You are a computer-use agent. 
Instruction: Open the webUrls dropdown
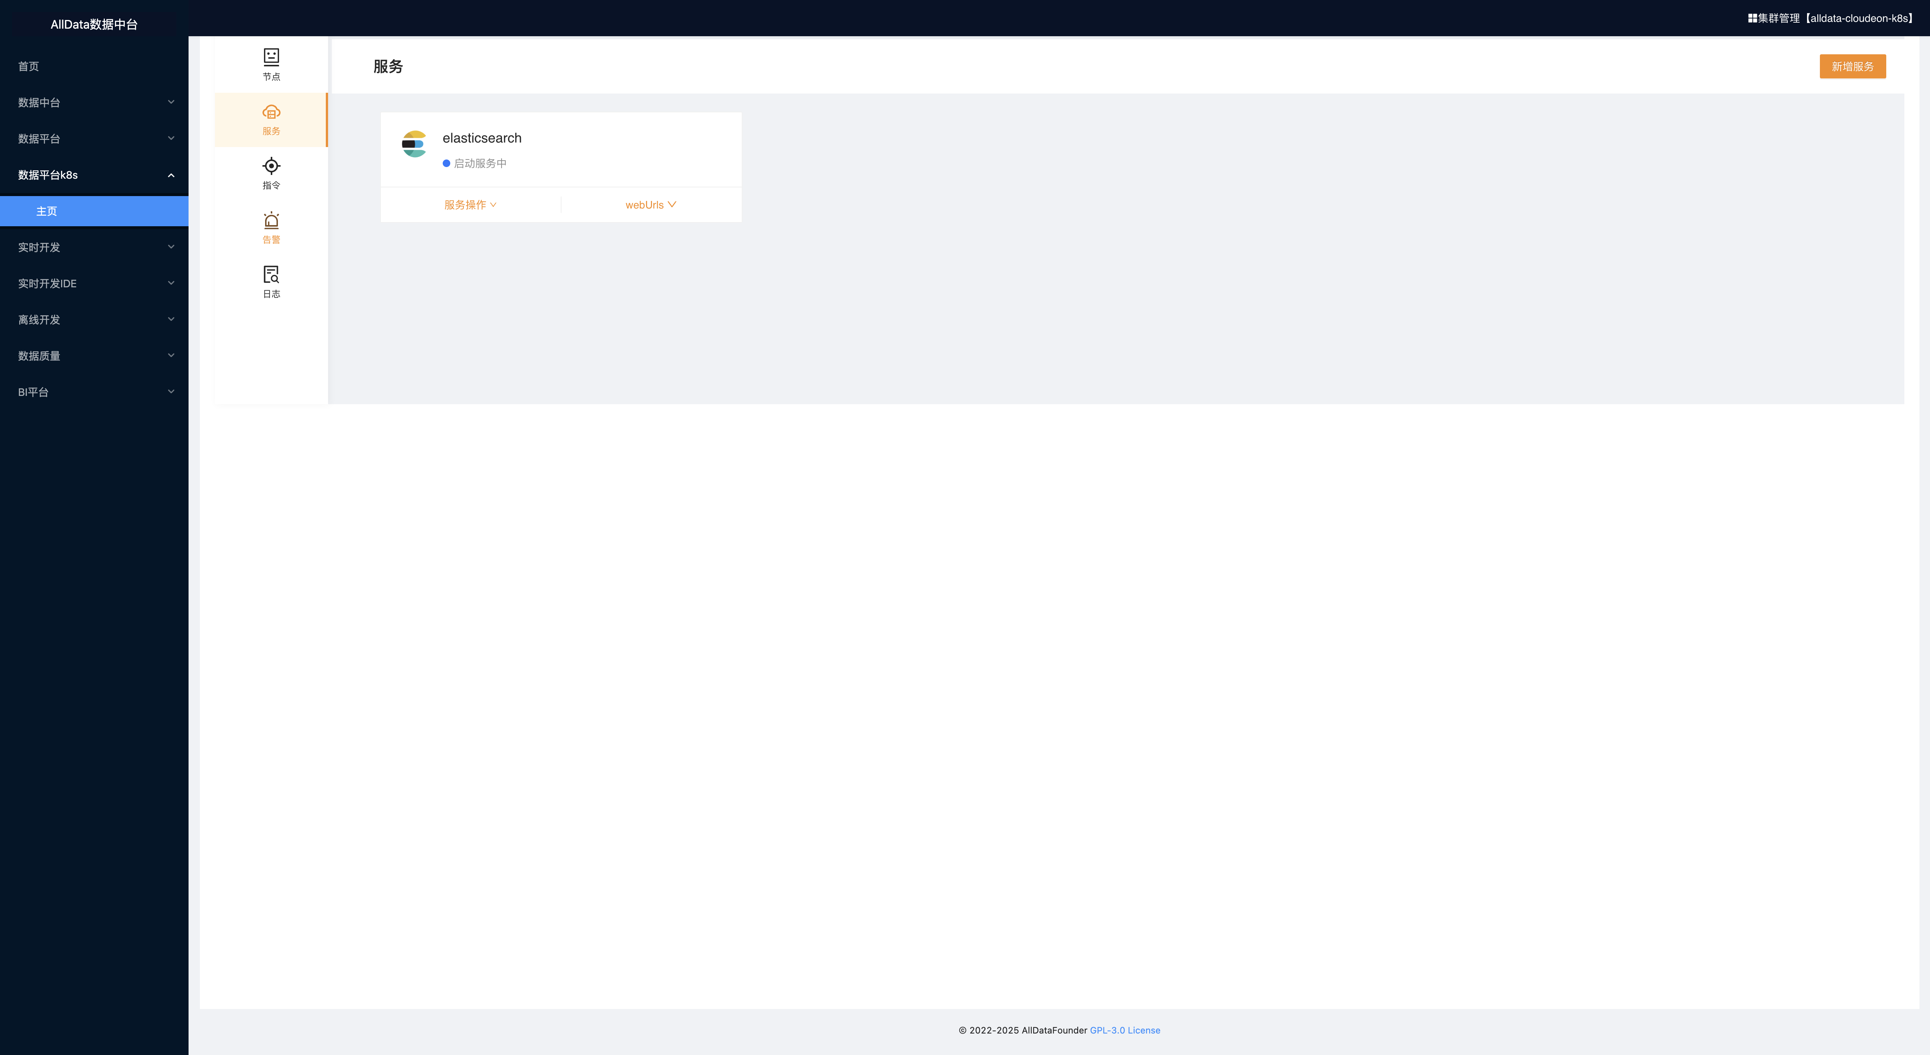point(650,205)
